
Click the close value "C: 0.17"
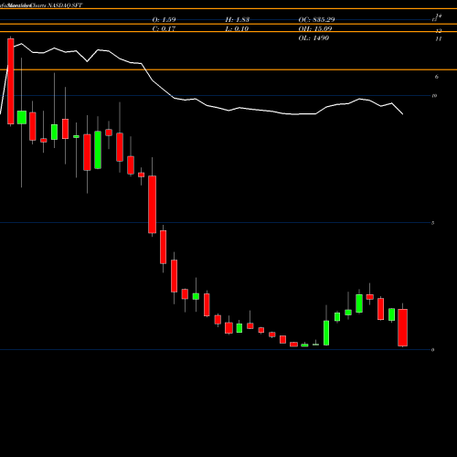pyautogui.click(x=164, y=28)
